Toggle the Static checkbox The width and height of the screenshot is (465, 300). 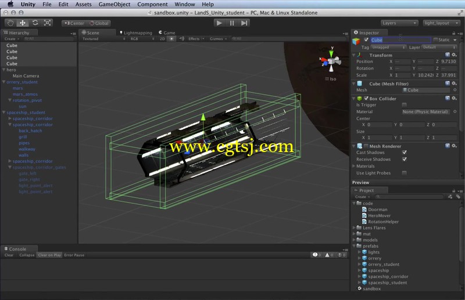pos(435,39)
